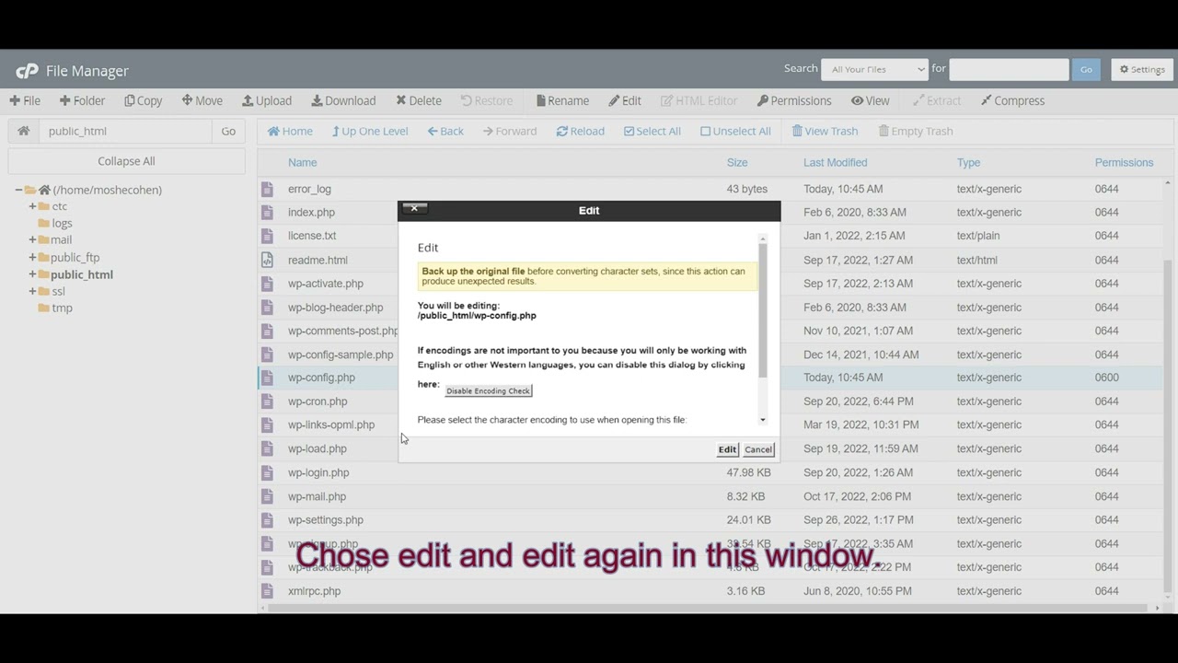1178x663 pixels.
Task: Select wp-cron.php in the file list
Action: (x=318, y=401)
